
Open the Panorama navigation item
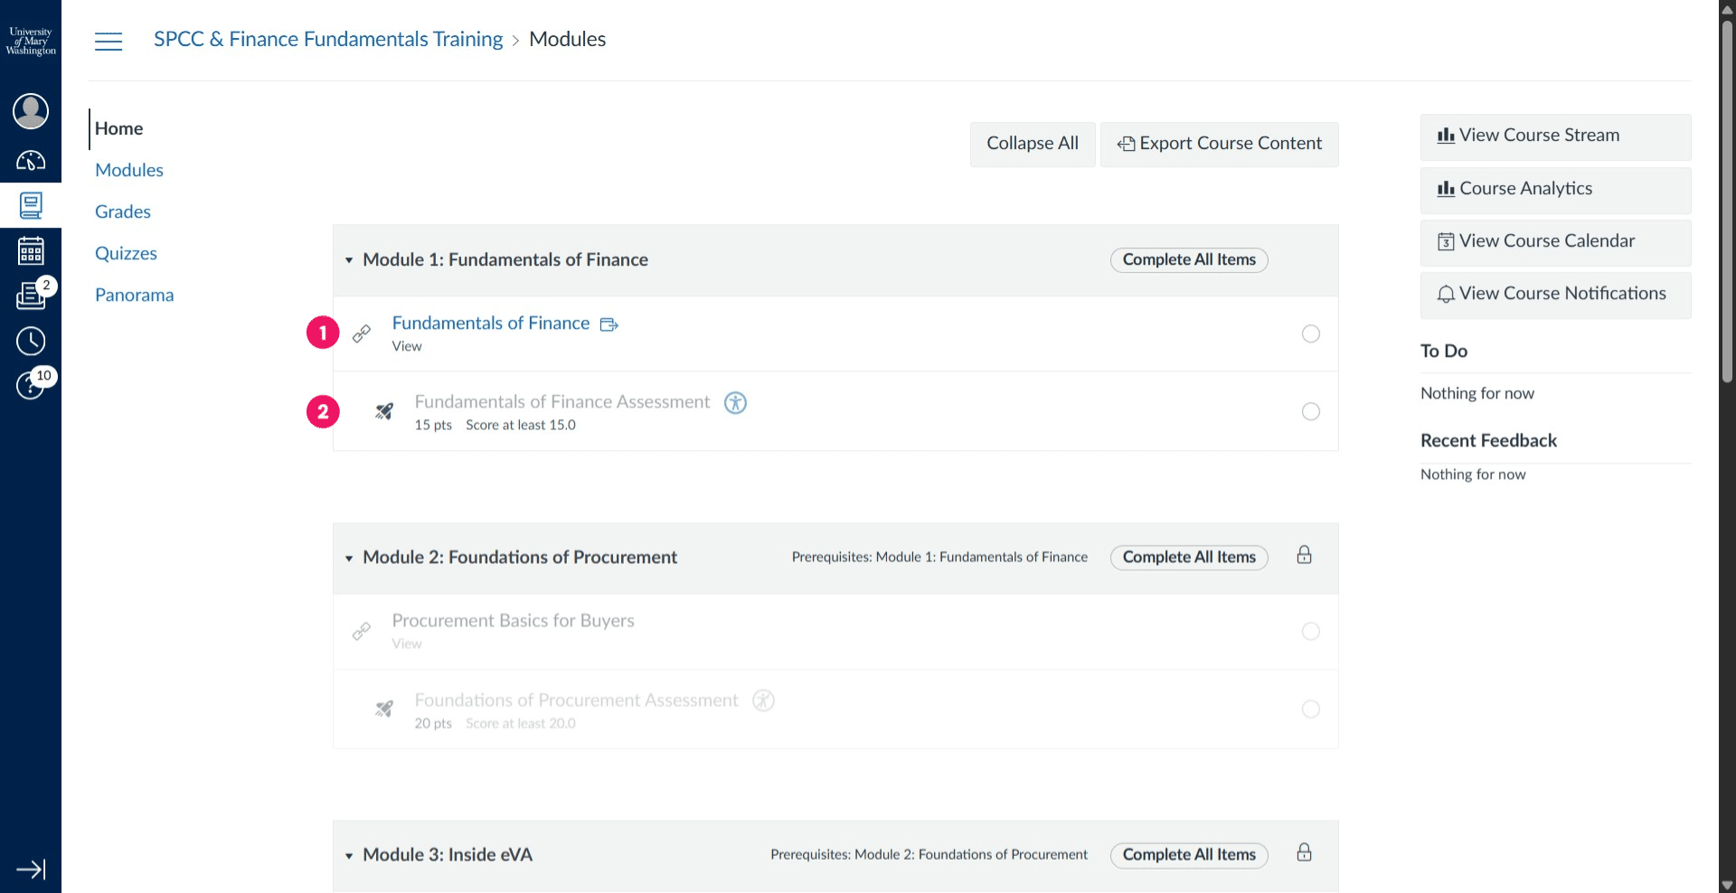click(134, 295)
